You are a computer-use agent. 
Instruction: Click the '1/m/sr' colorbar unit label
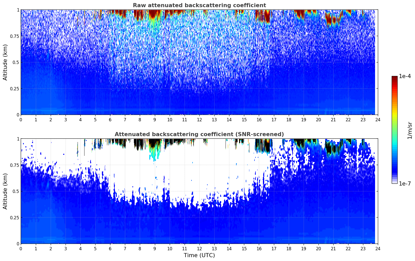pos(409,130)
